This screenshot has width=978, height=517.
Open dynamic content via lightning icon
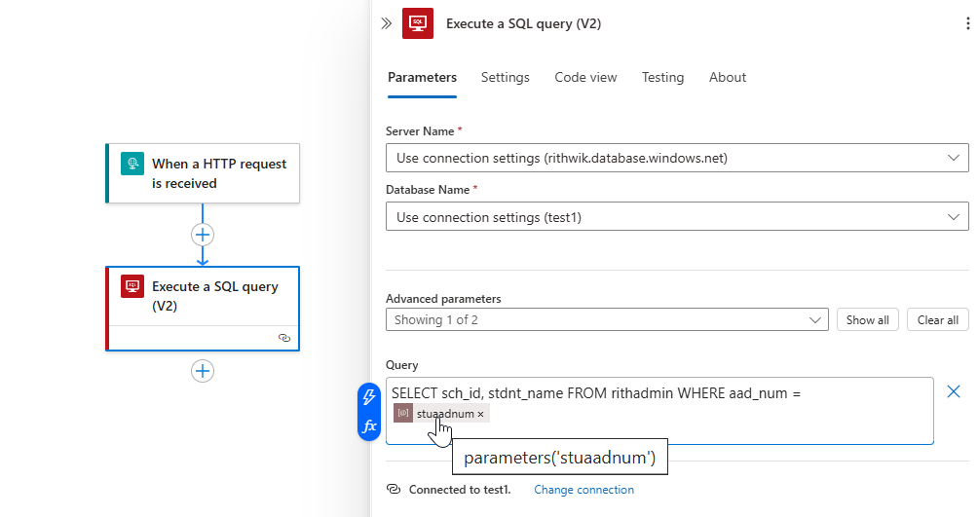coord(369,396)
